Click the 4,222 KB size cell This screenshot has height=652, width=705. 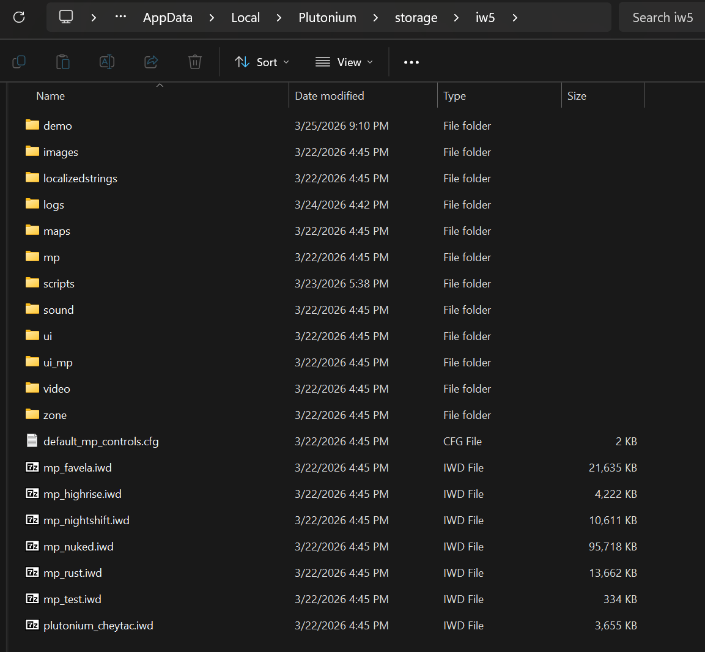[x=616, y=494]
